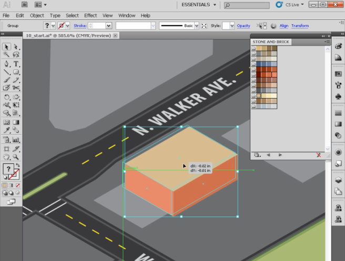Swap fill and stroke colors arrow

click(x=18, y=165)
